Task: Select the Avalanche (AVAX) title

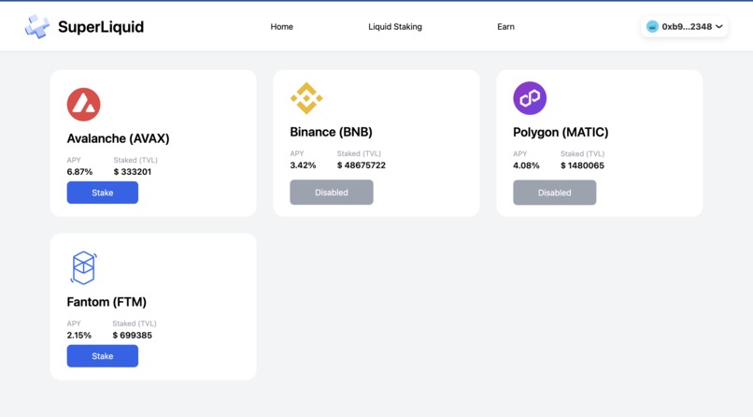Action: click(x=118, y=138)
